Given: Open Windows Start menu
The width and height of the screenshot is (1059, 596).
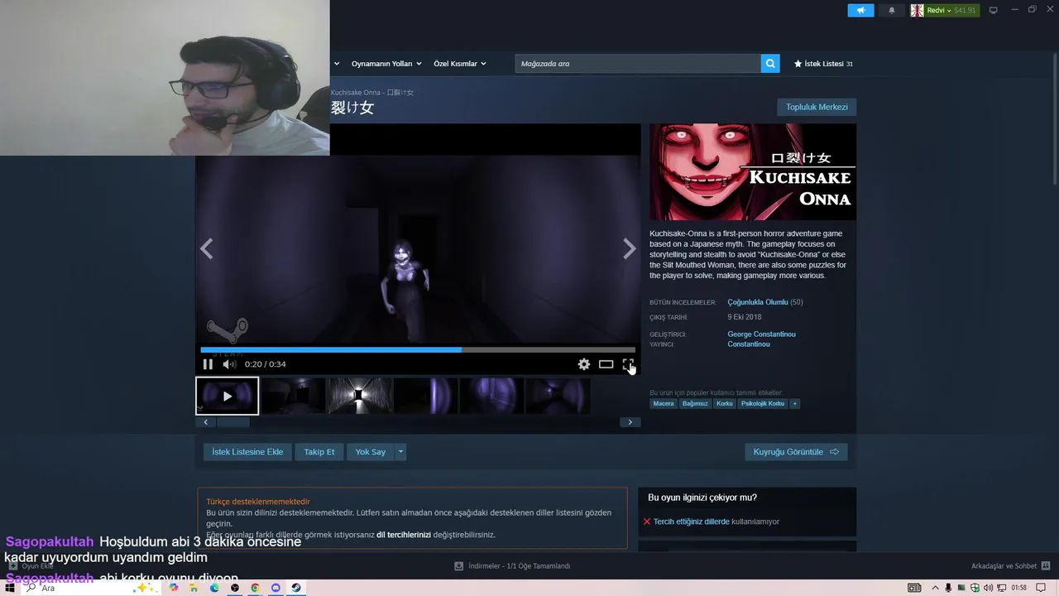Looking at the screenshot, I should [10, 588].
